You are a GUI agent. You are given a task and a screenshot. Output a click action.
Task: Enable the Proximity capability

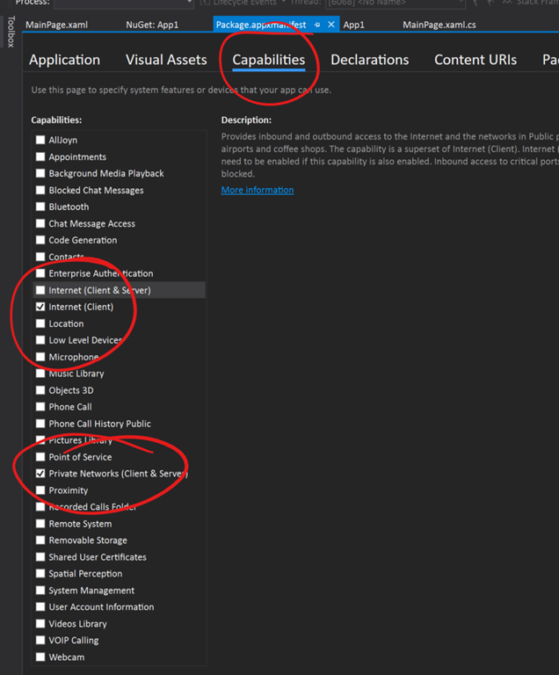tap(40, 490)
